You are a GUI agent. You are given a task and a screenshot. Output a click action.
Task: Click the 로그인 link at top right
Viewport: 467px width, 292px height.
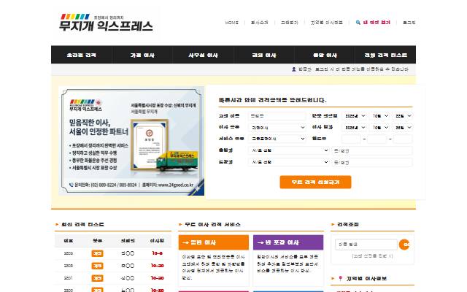click(x=409, y=23)
